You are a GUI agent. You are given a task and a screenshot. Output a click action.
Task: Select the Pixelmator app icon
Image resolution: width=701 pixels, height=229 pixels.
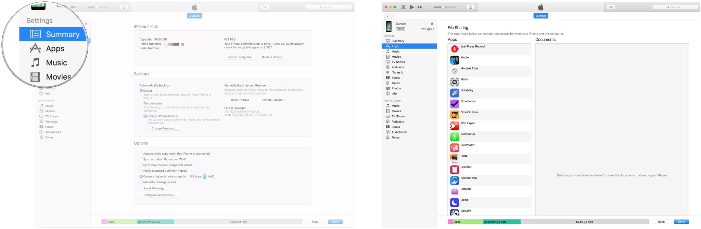pyautogui.click(x=455, y=148)
